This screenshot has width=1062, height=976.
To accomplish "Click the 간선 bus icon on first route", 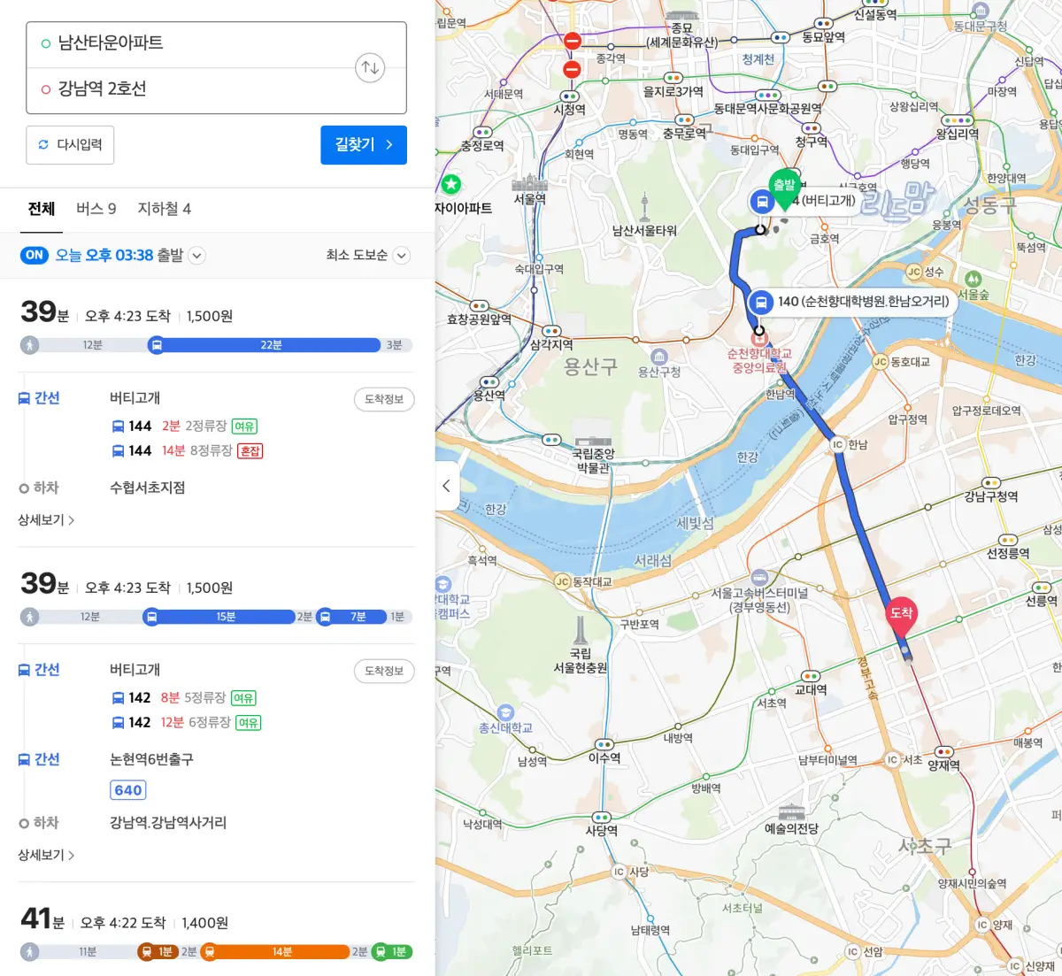I will pyautogui.click(x=24, y=397).
